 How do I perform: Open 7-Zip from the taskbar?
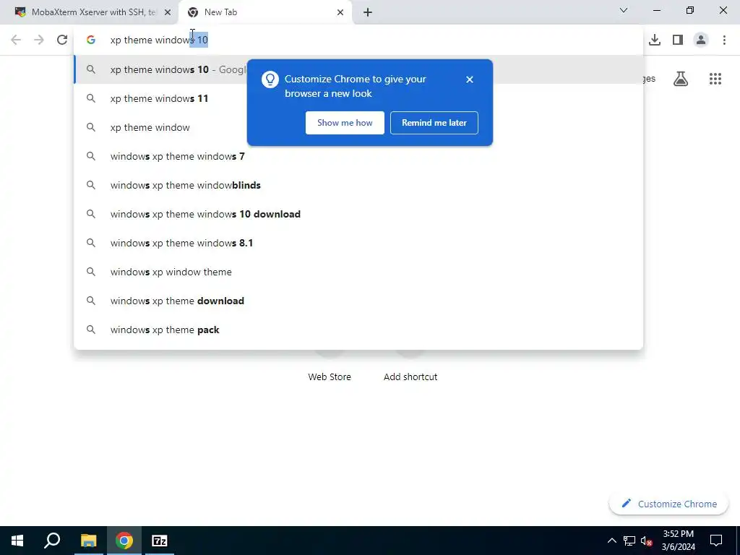pyautogui.click(x=160, y=541)
